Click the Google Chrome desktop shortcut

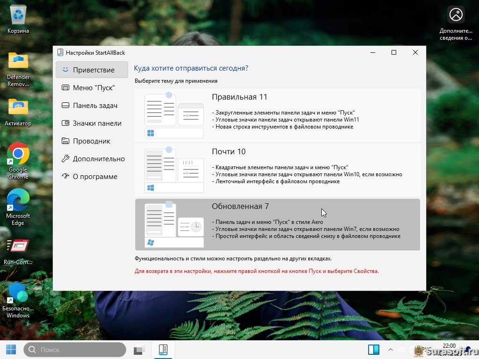coord(18,154)
